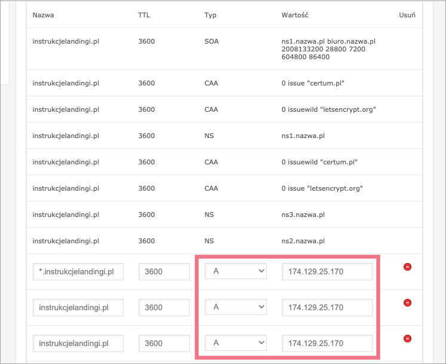The width and height of the screenshot is (446, 364).
Task: Click the Wartość column header
Action: point(296,14)
